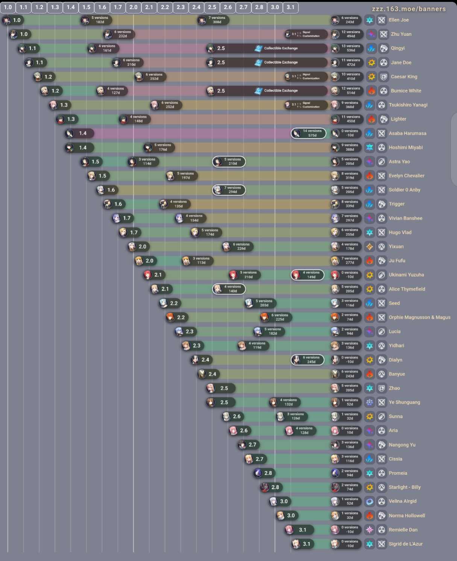Click Remielle Dan's attribute icon
This screenshot has height=561, width=457.
click(x=370, y=530)
